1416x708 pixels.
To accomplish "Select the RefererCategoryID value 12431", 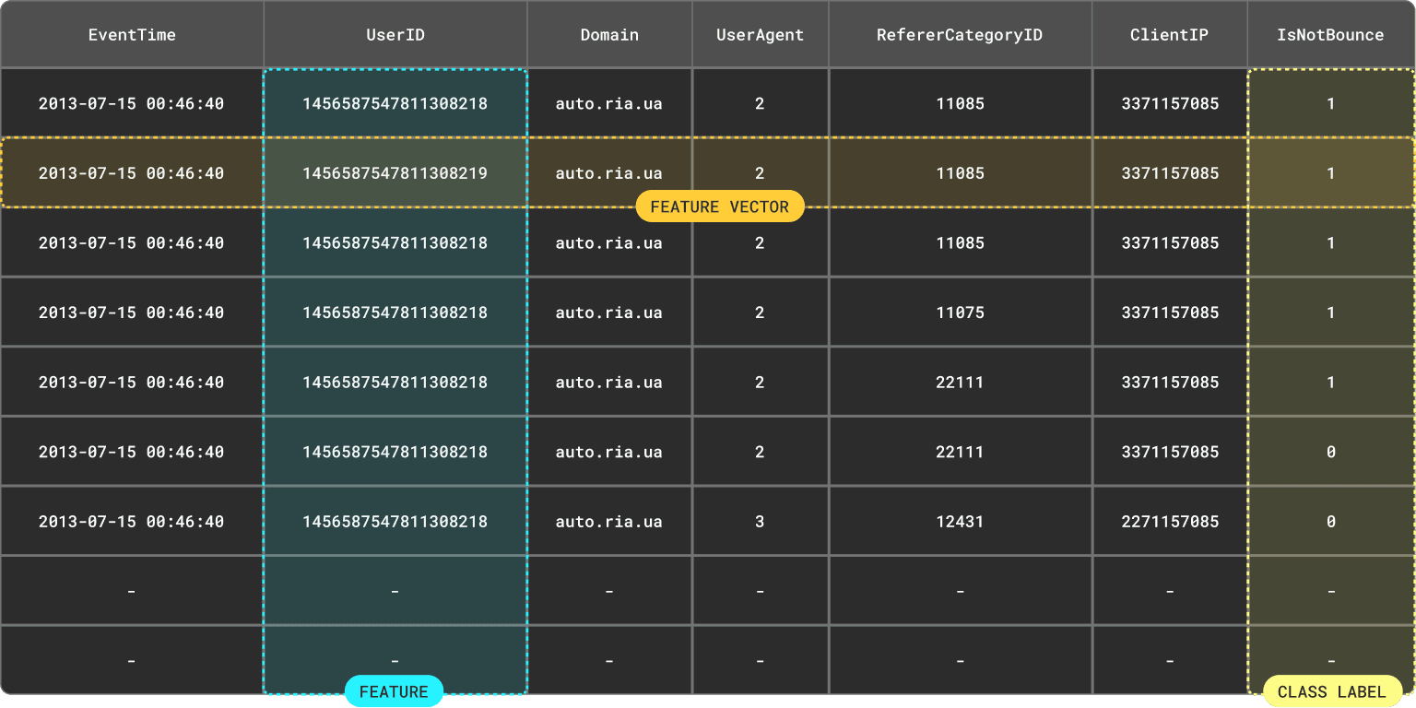I will (960, 522).
